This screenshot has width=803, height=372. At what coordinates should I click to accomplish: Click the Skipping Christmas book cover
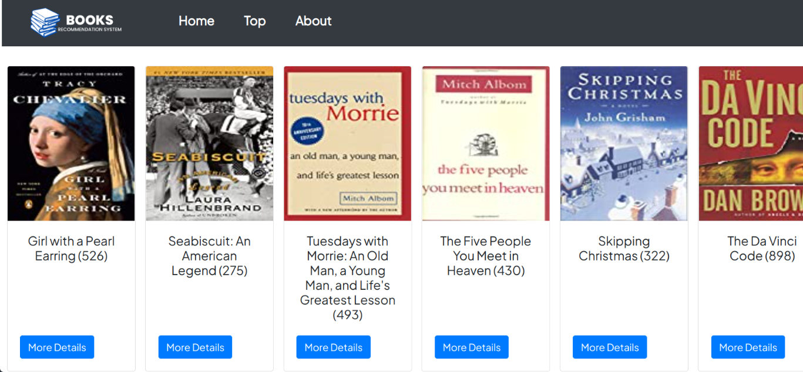623,143
